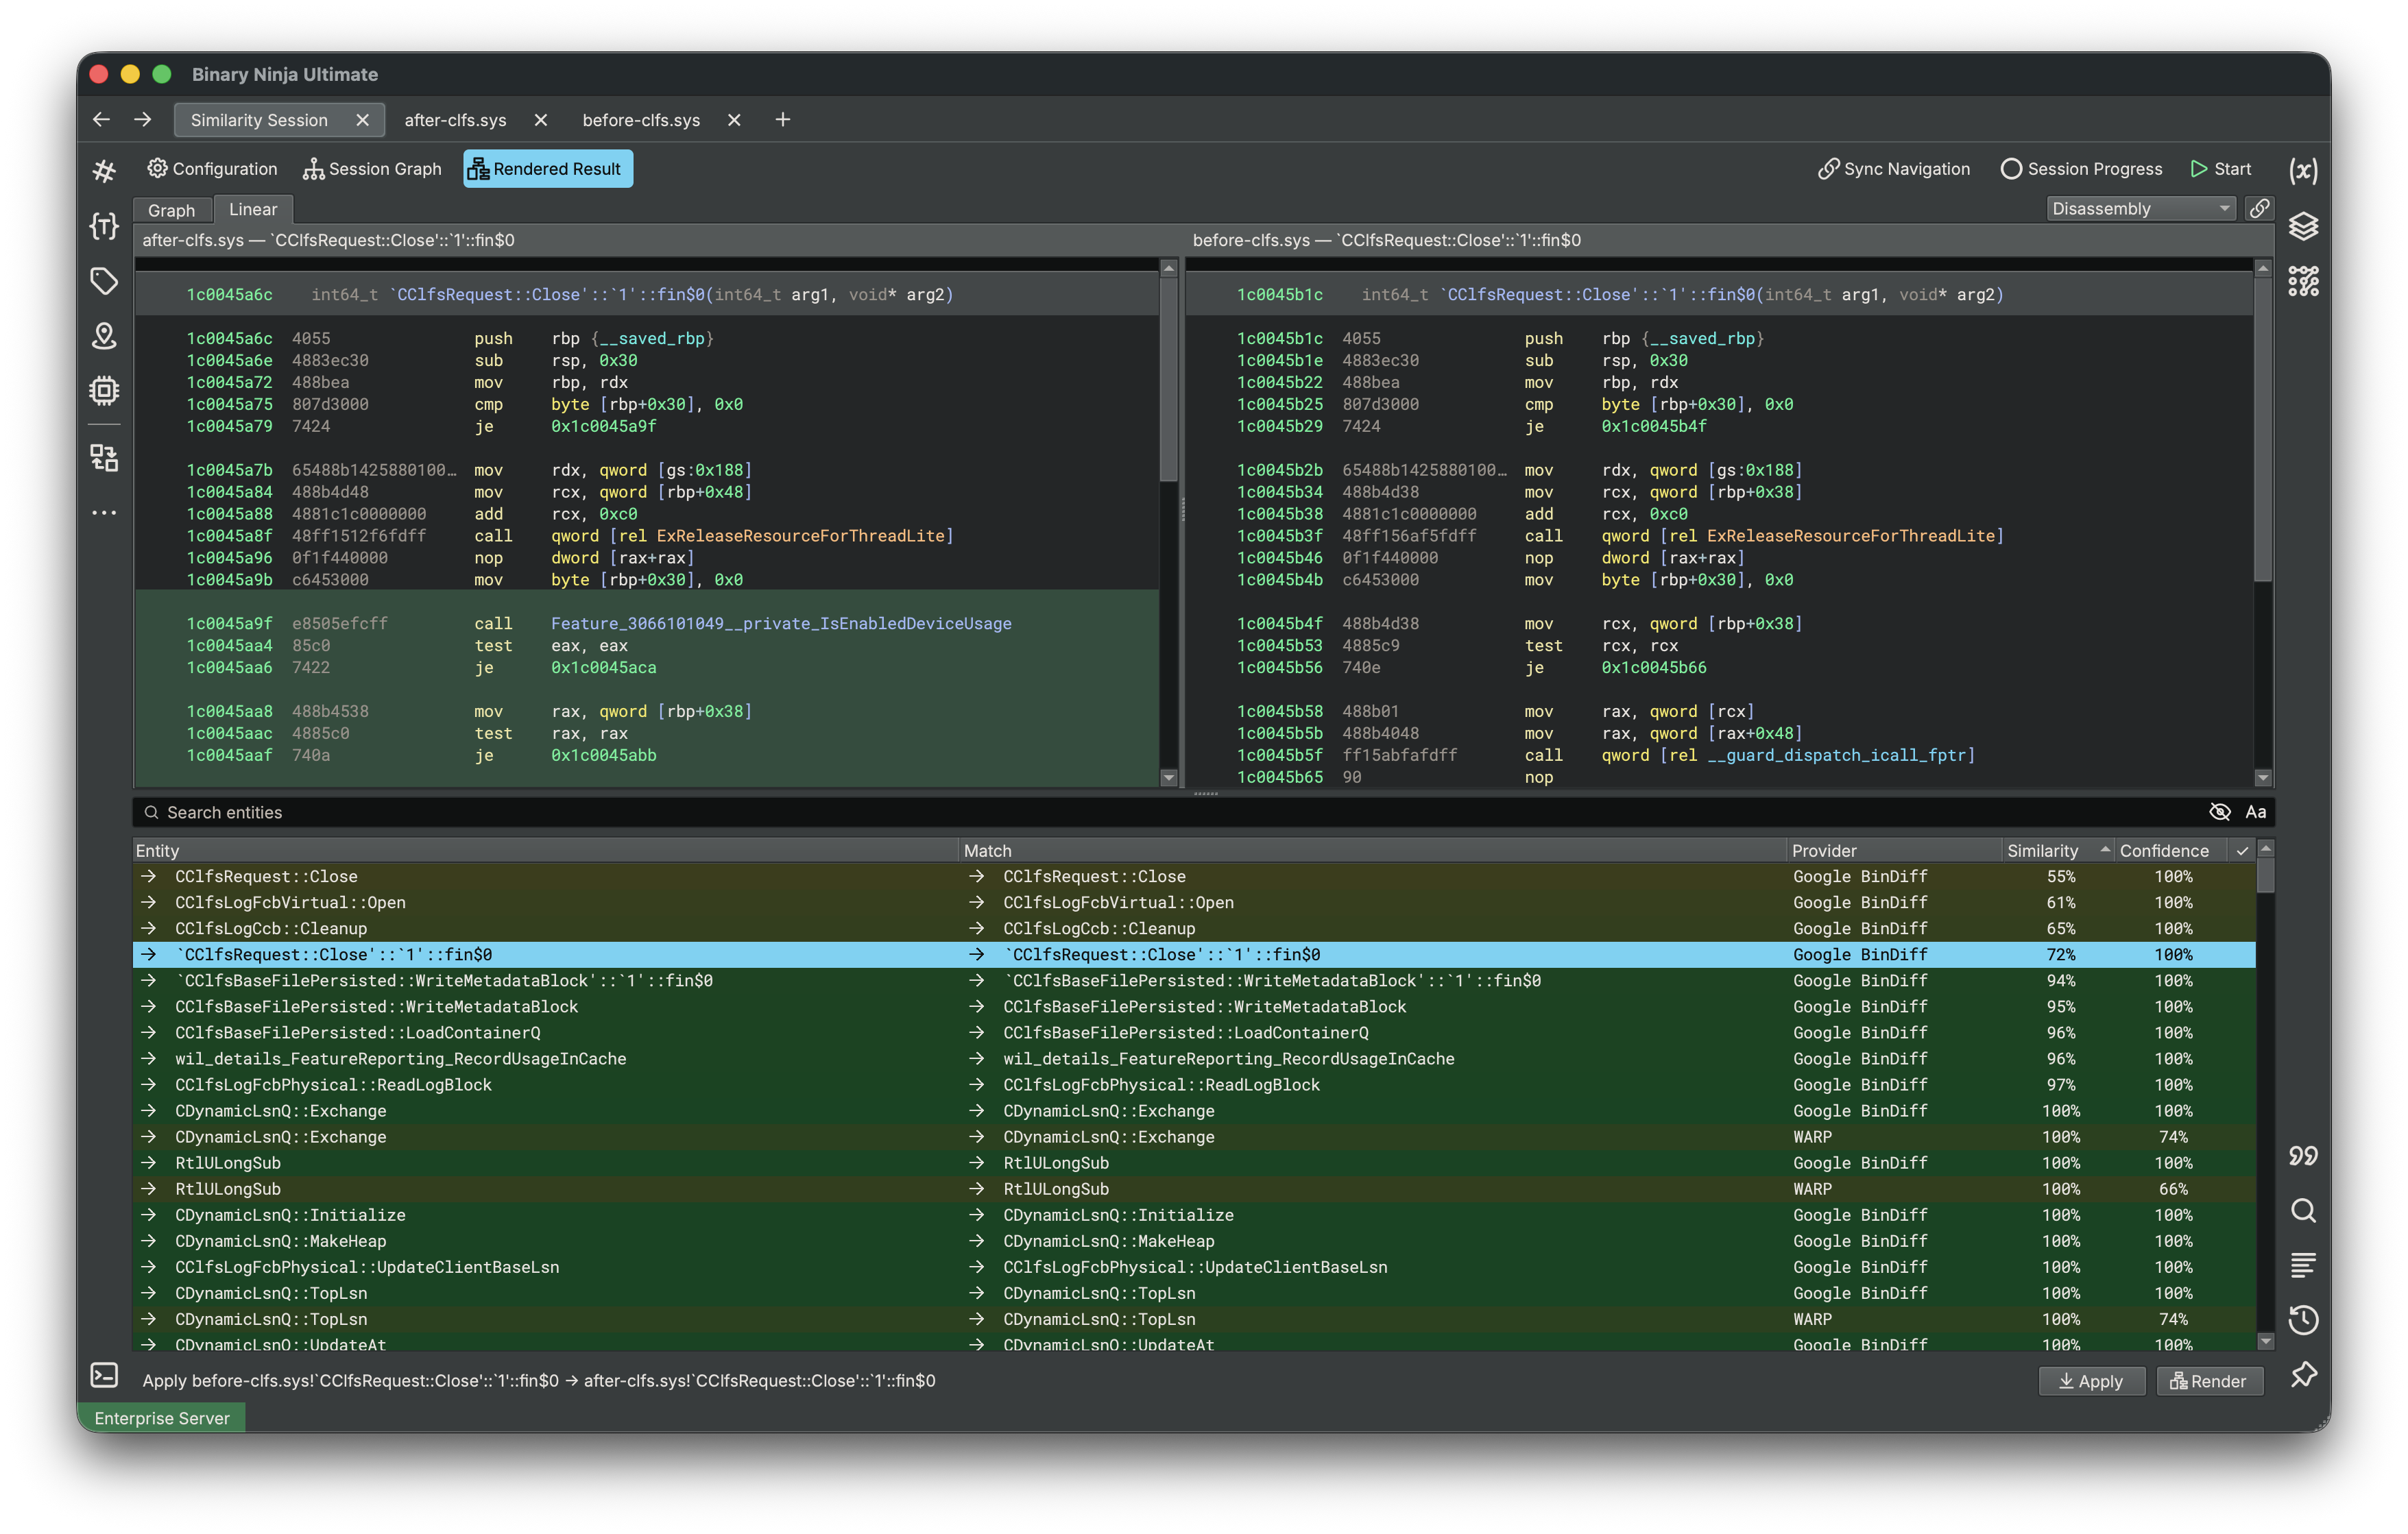Open the Debugger chip icon
Image resolution: width=2408 pixels, height=1534 pixels.
coord(104,390)
